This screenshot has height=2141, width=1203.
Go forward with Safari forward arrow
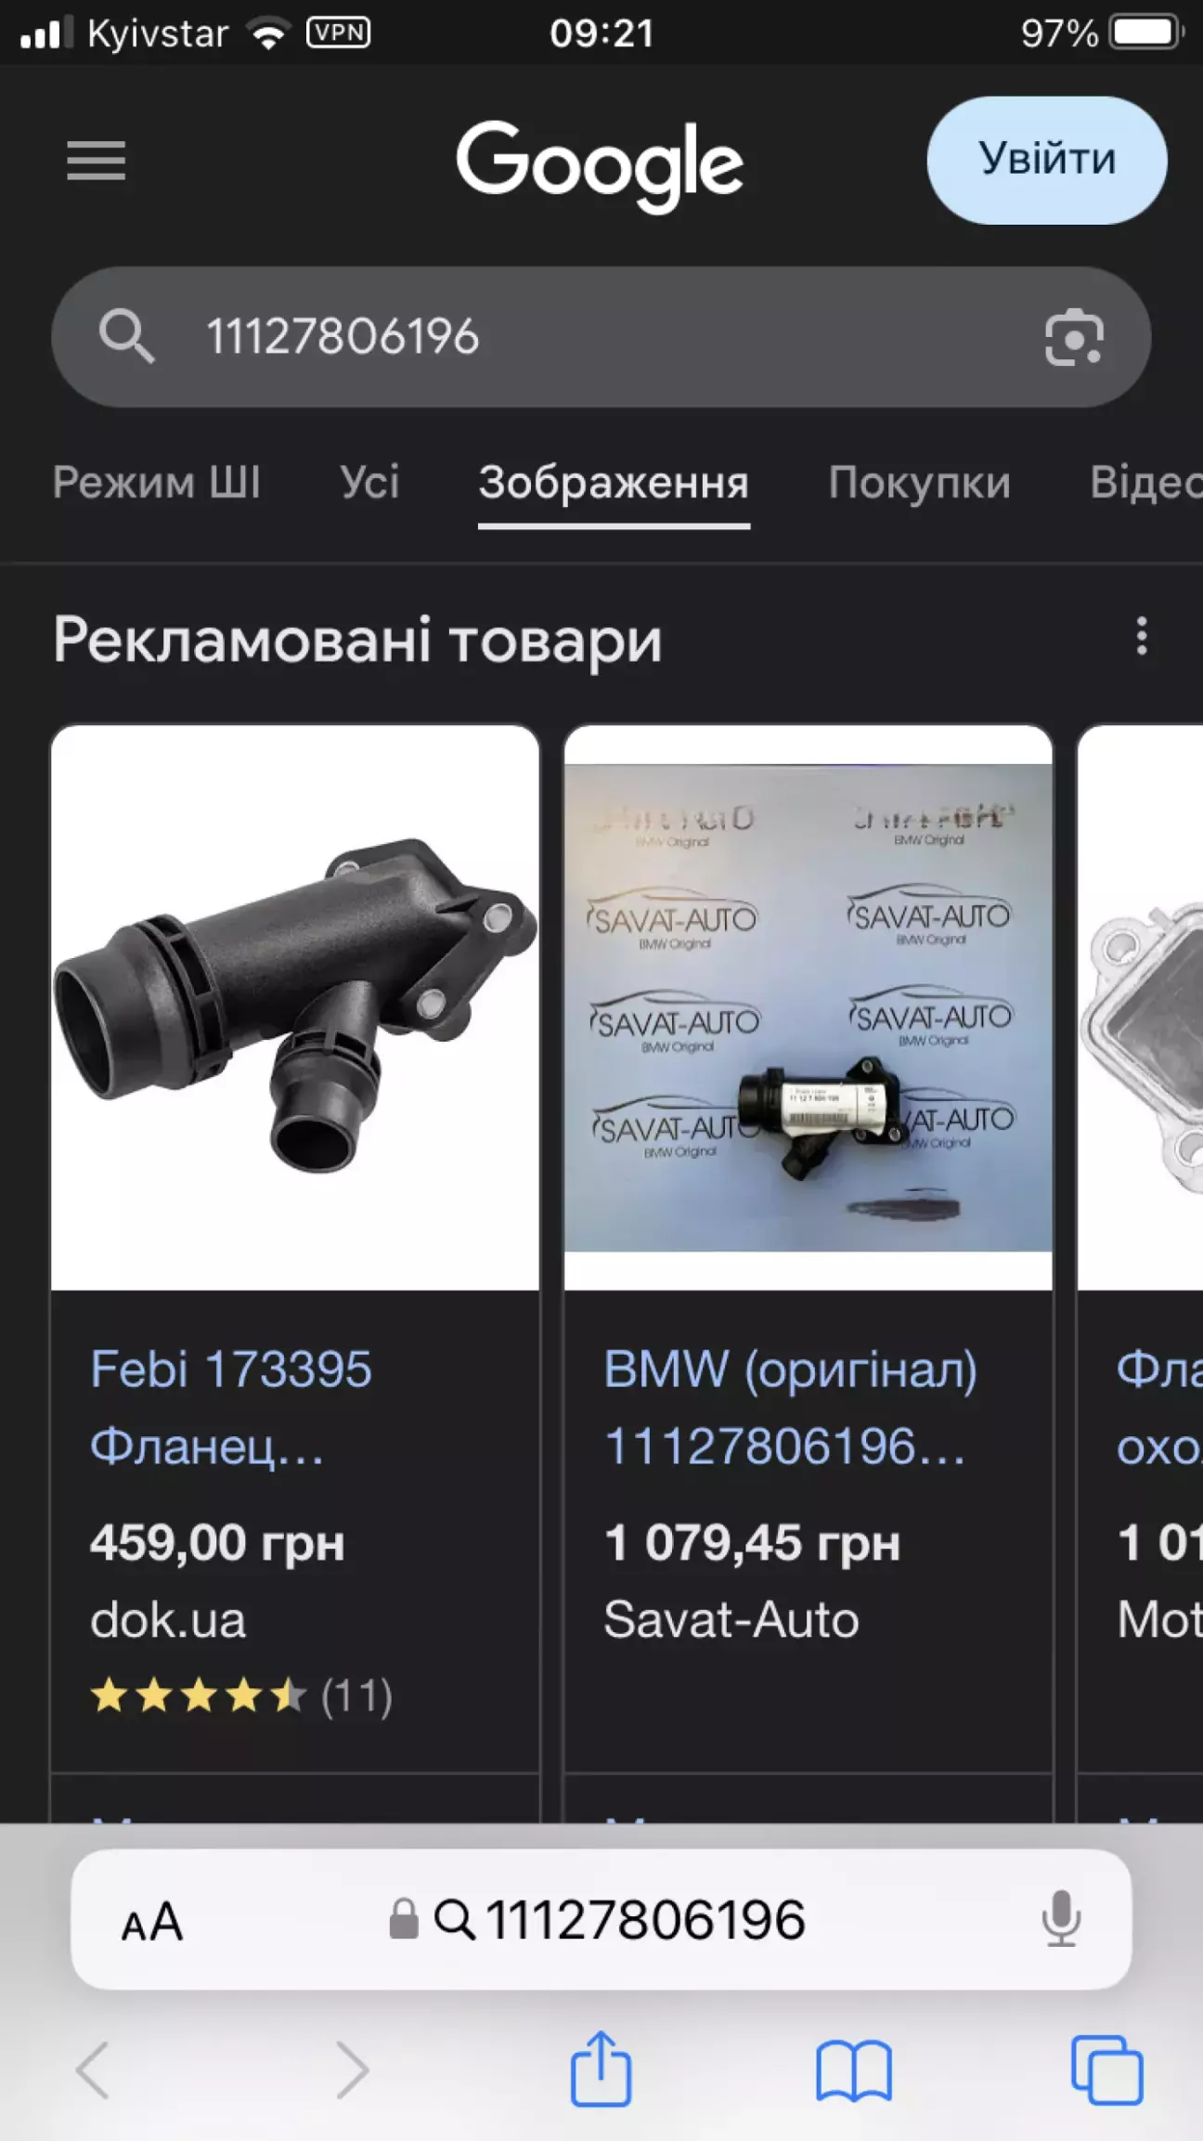tap(352, 2070)
